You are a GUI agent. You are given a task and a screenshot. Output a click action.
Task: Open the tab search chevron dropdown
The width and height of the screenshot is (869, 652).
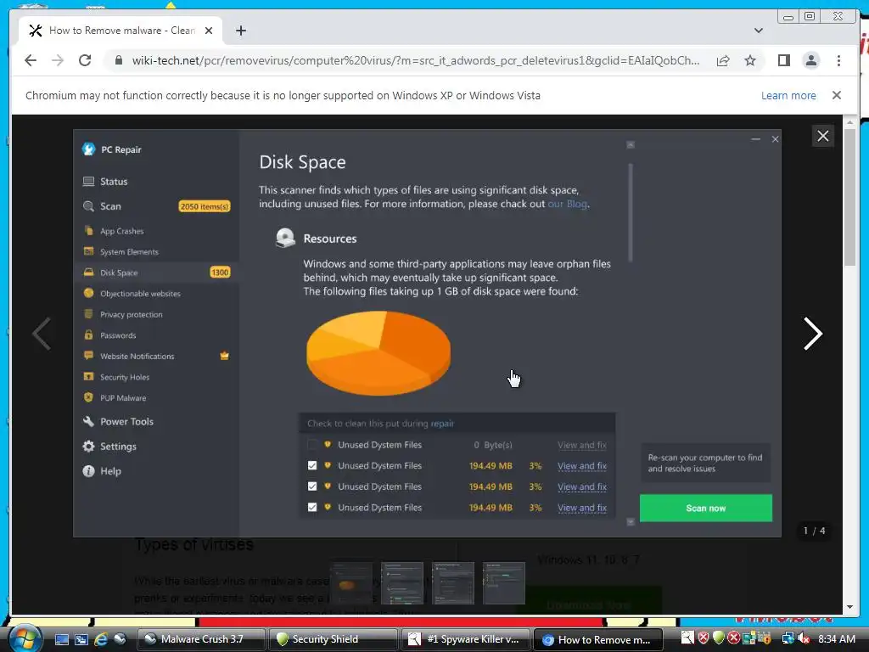pos(758,31)
